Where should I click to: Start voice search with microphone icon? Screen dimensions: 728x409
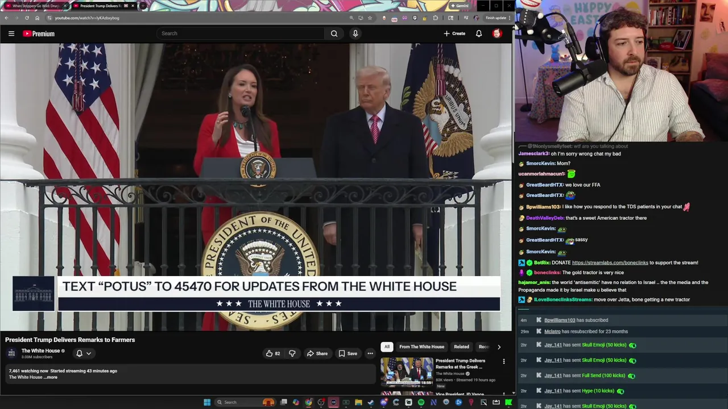[355, 34]
